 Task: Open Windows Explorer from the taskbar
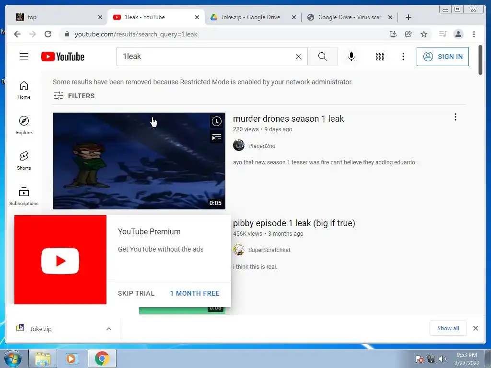43,358
